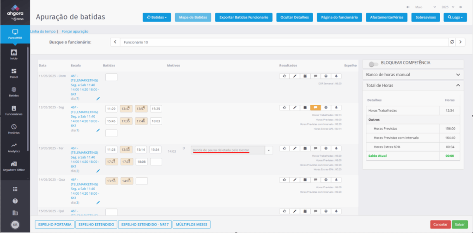Viewport: 473px width, 233px height.
Task: Open the Linha do tempo link
Action: tap(42, 31)
